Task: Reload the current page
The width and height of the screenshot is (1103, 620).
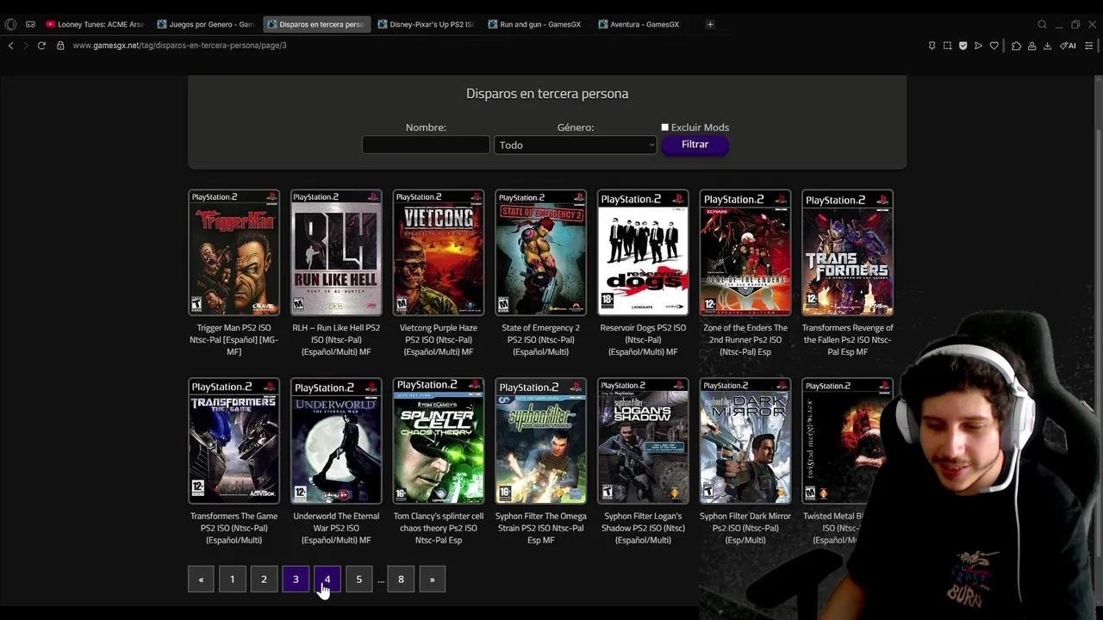Action: tap(41, 46)
